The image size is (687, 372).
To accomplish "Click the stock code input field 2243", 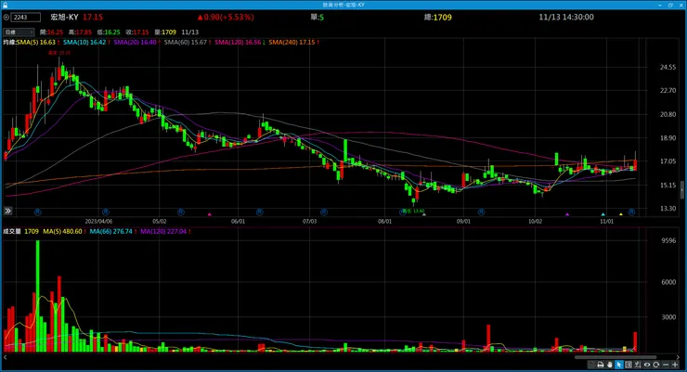I will coord(26,18).
